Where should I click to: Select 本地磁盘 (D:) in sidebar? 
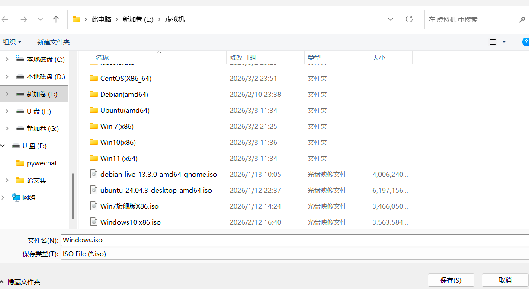coord(46,76)
